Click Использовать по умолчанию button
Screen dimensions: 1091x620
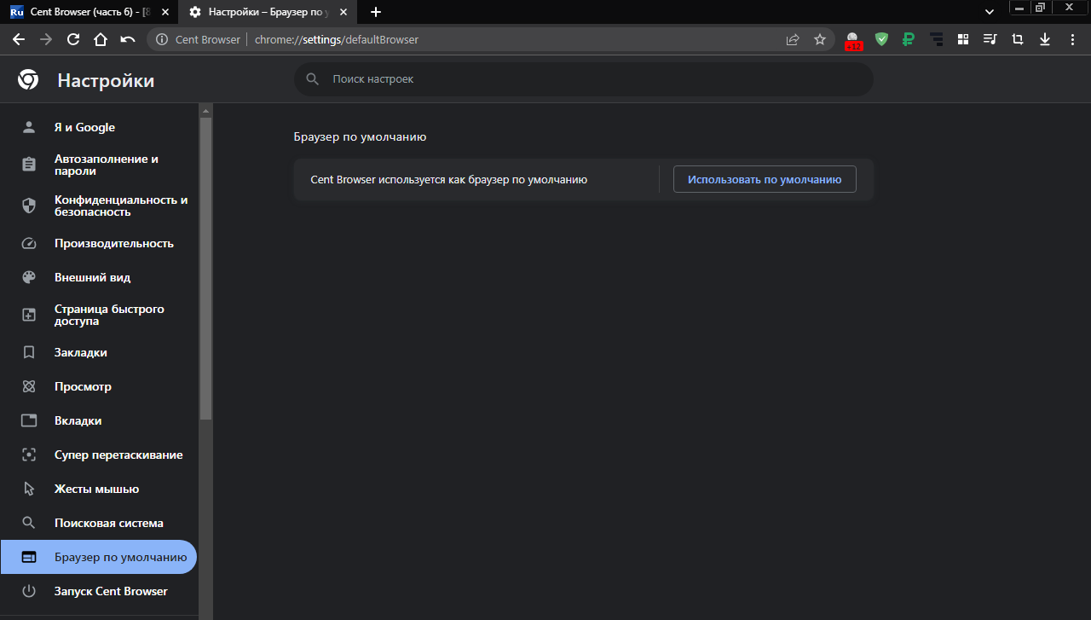765,179
